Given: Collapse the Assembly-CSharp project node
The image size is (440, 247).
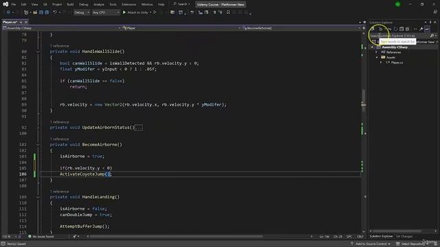Looking at the screenshot, I should [x=373, y=47].
